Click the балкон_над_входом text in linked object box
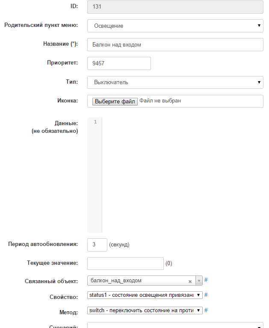The height and width of the screenshot is (328, 269). pos(115,281)
